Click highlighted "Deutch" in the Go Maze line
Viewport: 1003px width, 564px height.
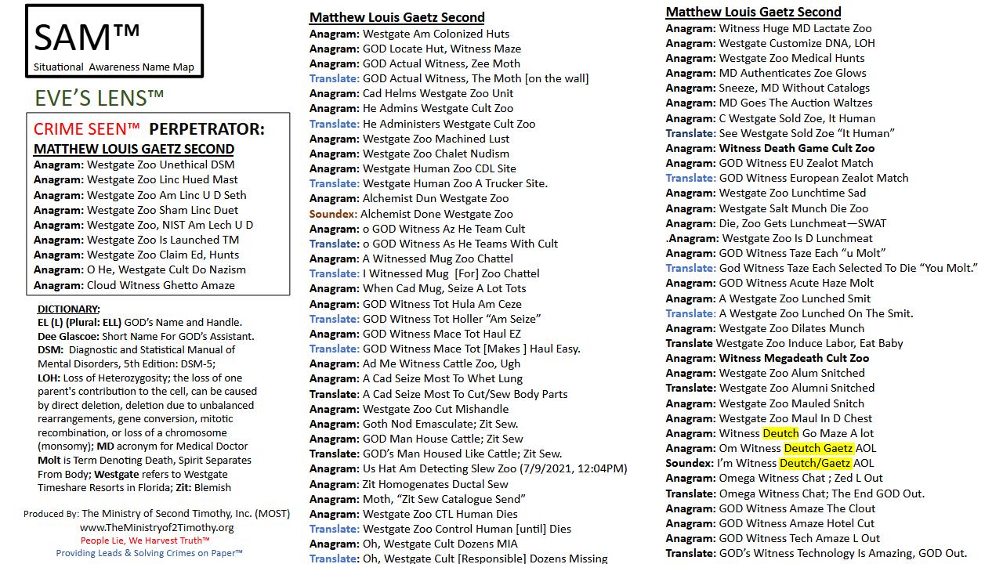[x=780, y=433]
